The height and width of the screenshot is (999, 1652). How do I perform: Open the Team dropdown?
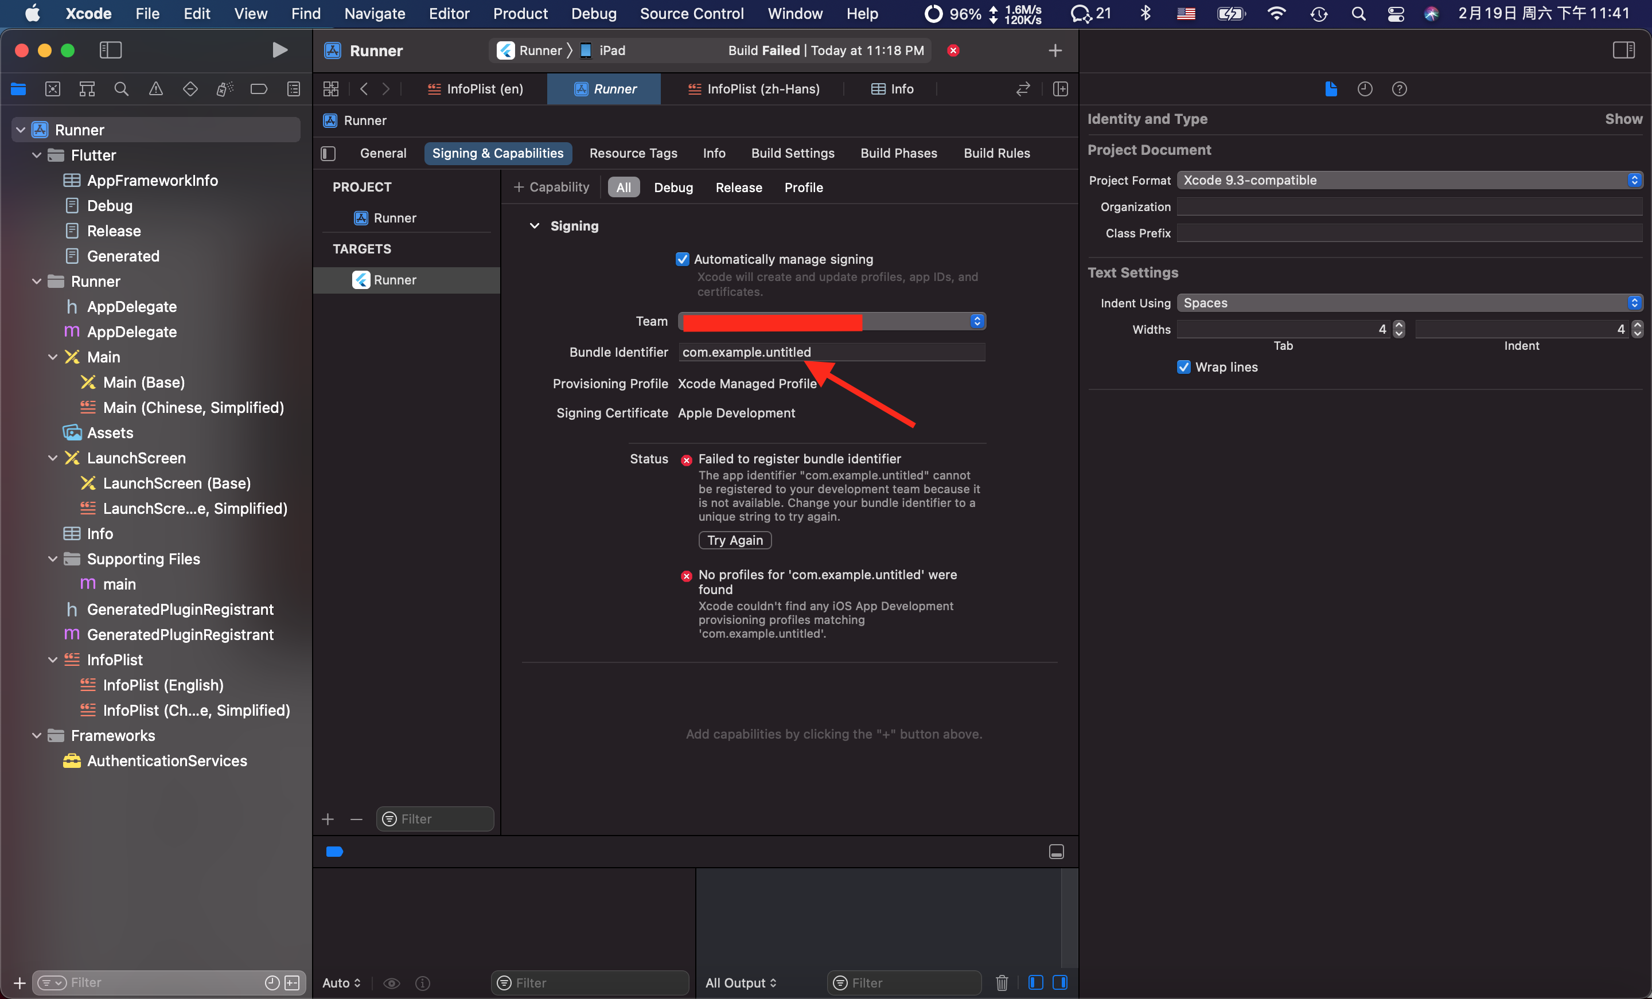(x=831, y=321)
